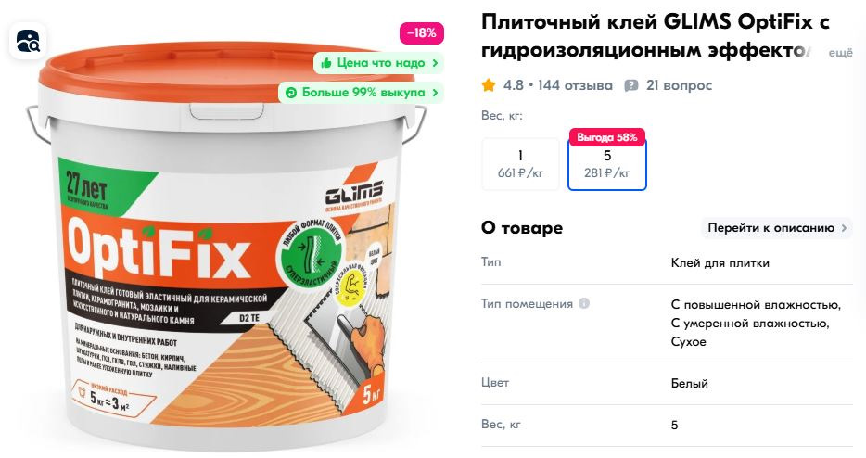Open the info icon beside Тип помещения
The height and width of the screenshot is (458, 866).
point(584,303)
